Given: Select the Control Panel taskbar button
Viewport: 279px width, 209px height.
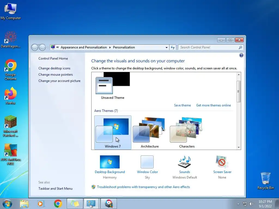Looking at the screenshot, I should pyautogui.click(x=91, y=204).
